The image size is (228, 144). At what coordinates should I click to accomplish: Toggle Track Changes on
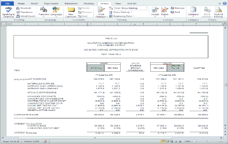pos(101,10)
